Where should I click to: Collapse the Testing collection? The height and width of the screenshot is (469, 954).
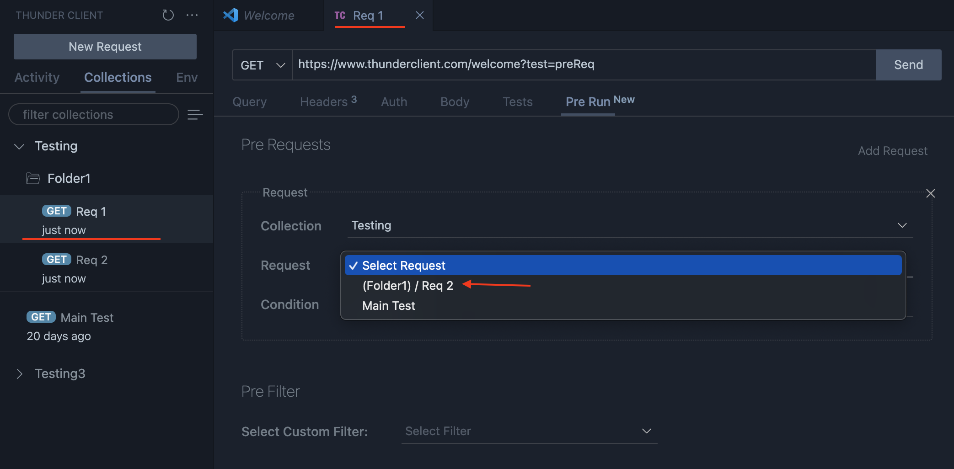(x=19, y=146)
